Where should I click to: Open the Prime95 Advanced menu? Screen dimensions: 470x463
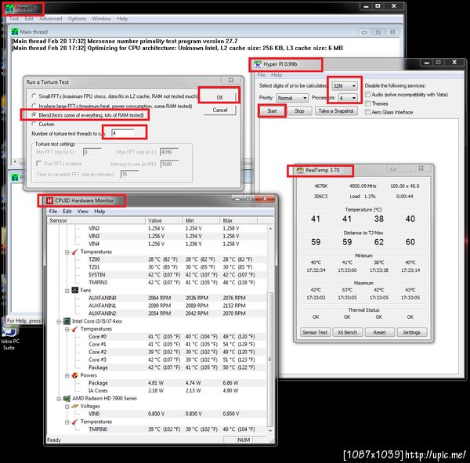tap(51, 19)
